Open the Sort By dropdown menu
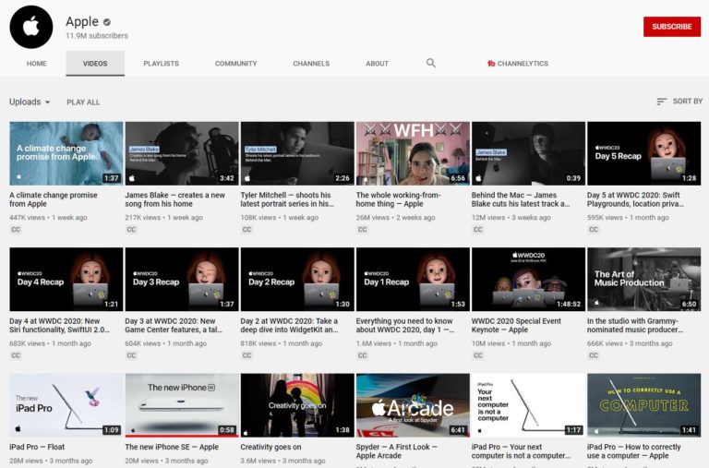Viewport: 709px width, 468px height. [679, 102]
